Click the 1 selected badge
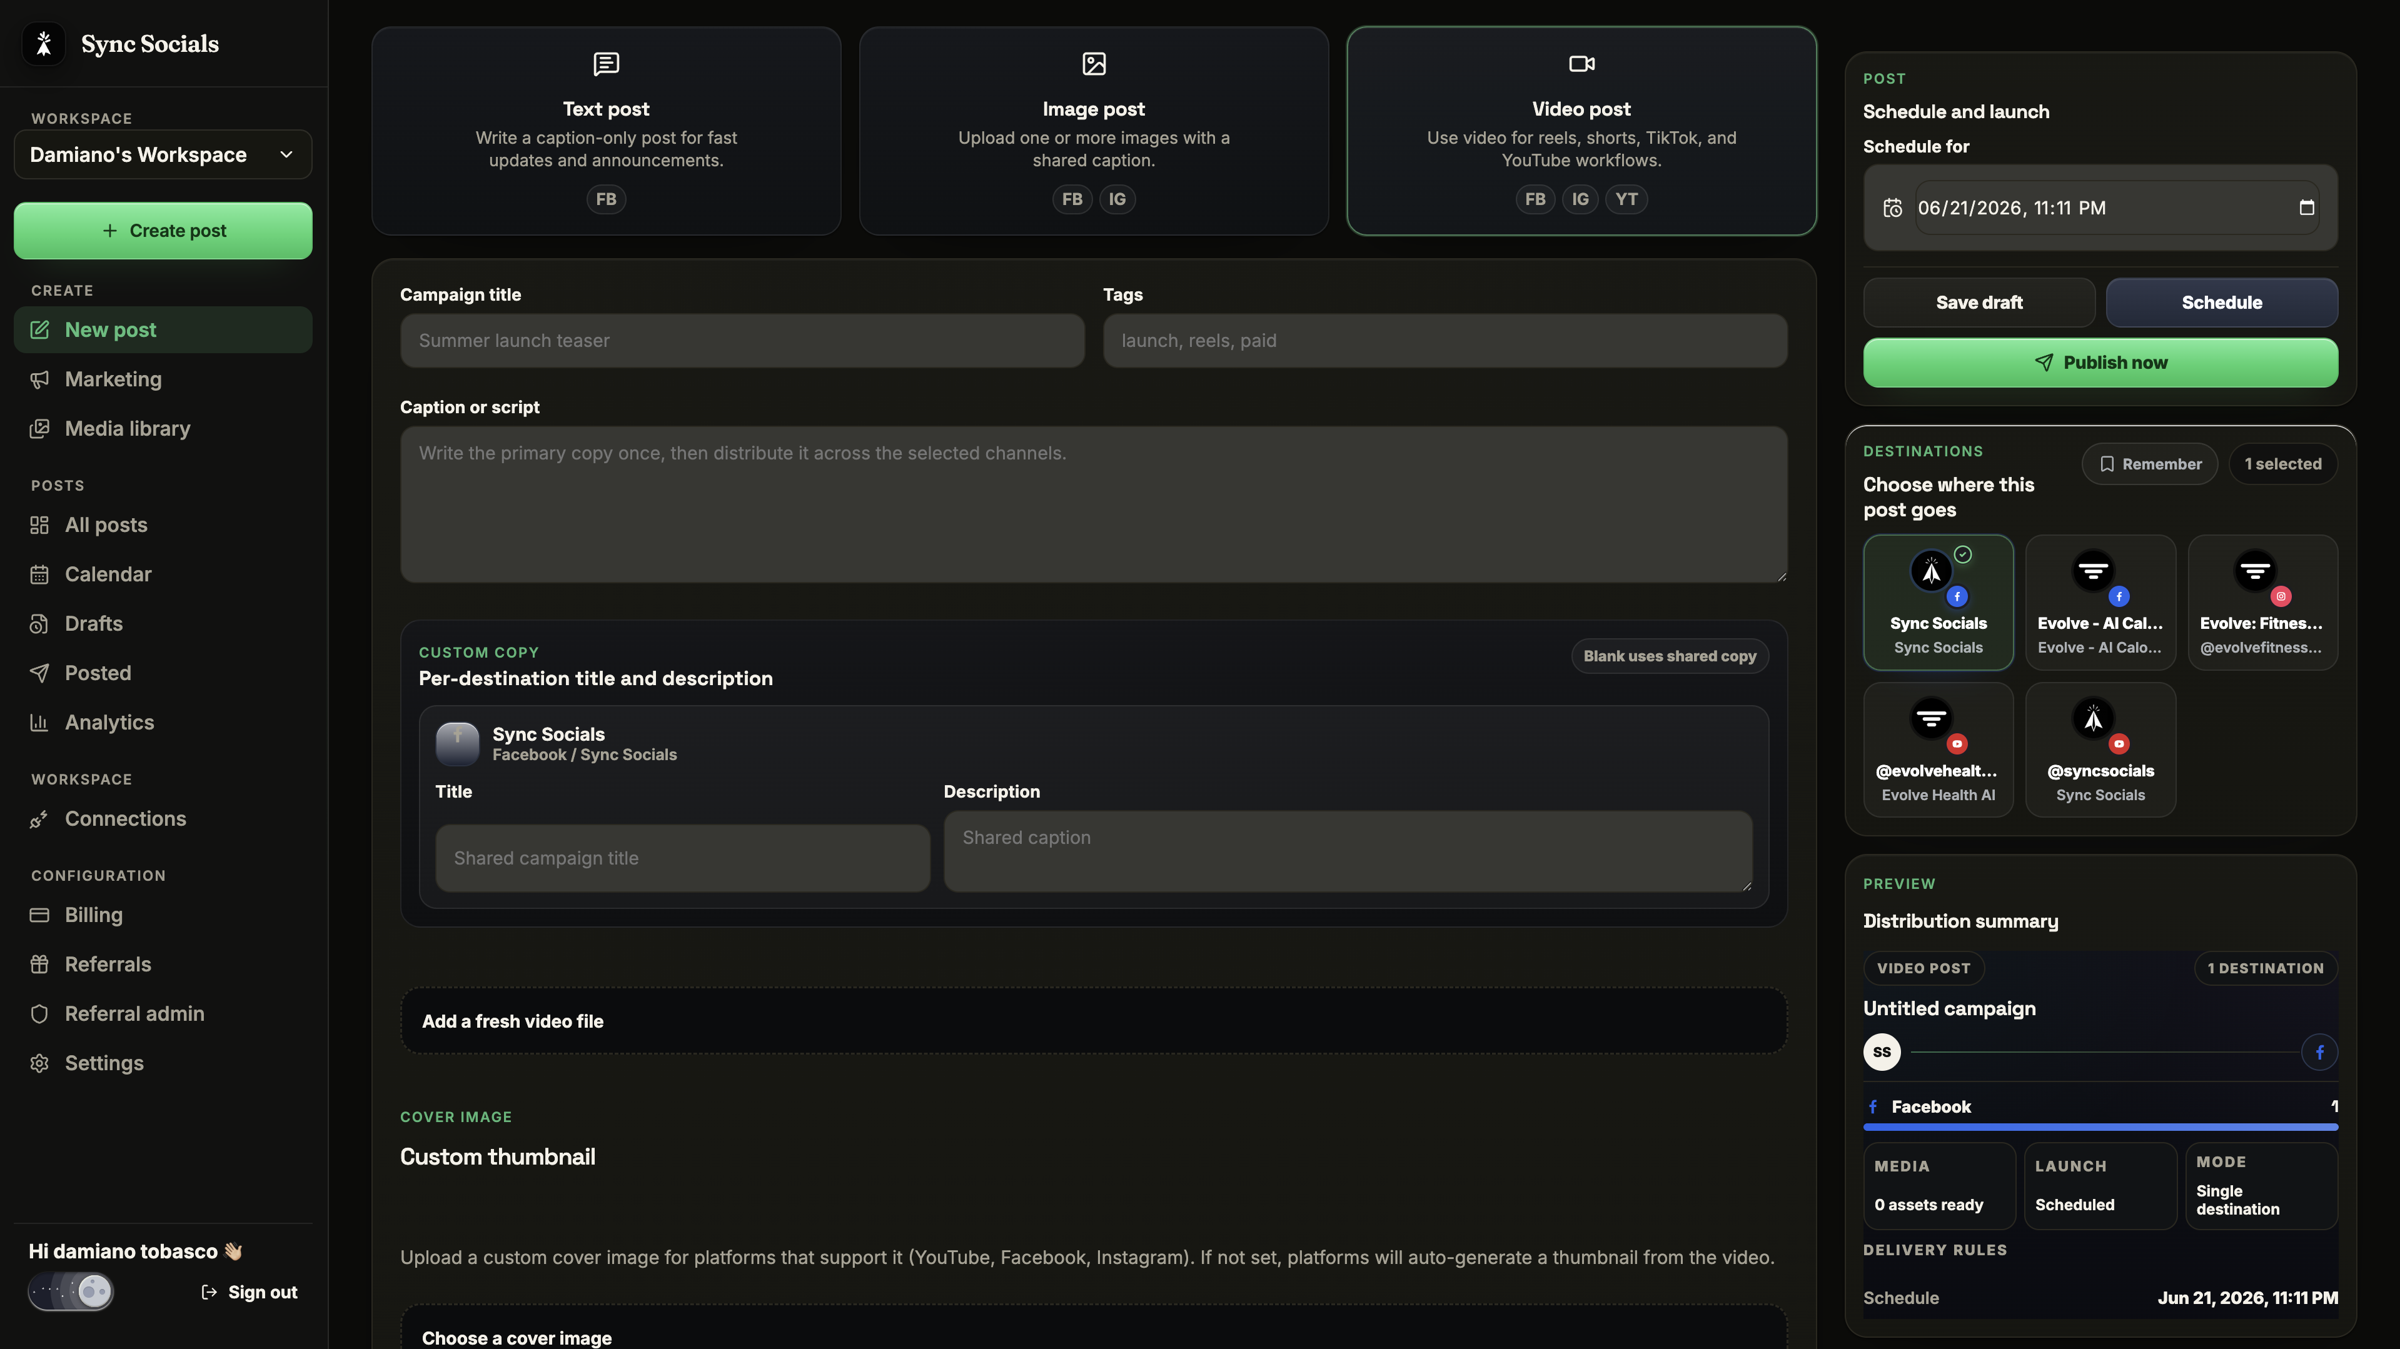The image size is (2400, 1349). (x=2282, y=464)
